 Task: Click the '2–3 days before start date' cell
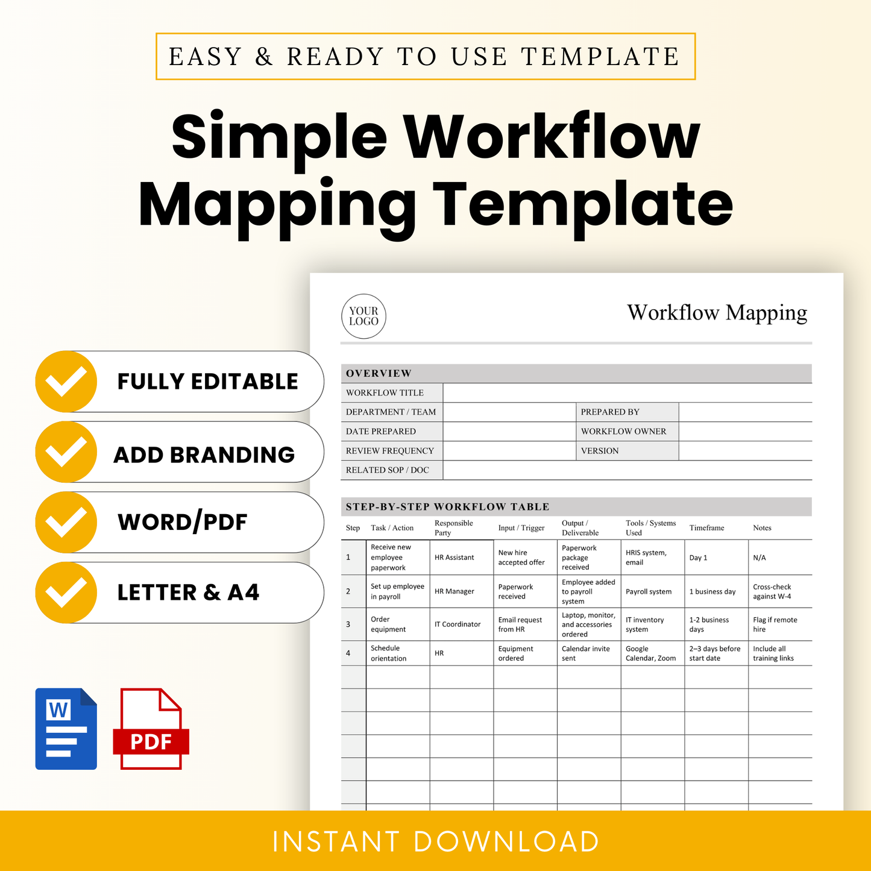click(x=716, y=653)
